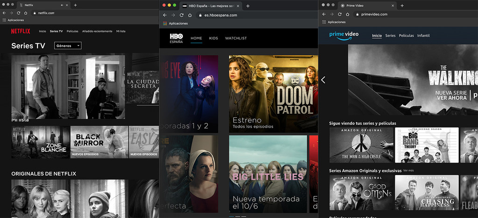Click back arrow in HBO browser window
The width and height of the screenshot is (478, 218).
165,15
